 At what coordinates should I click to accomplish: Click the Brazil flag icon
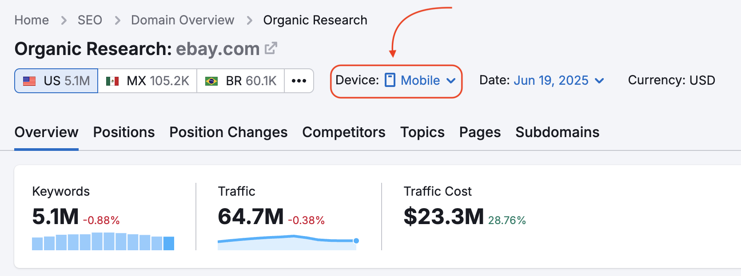point(212,81)
